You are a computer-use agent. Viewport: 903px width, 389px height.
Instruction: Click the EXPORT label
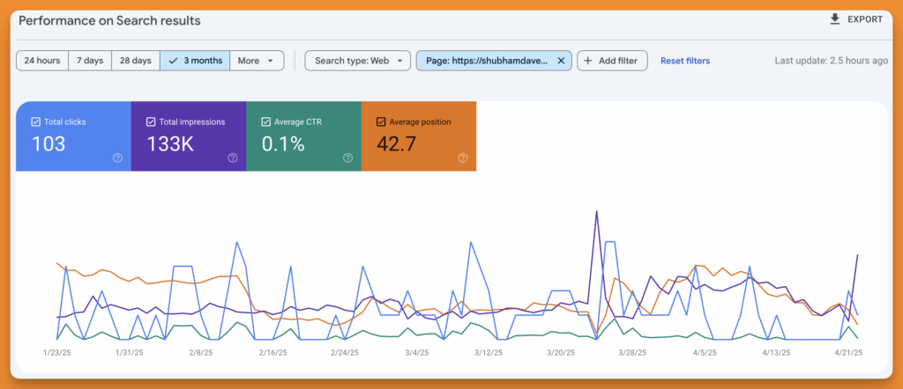click(x=865, y=19)
